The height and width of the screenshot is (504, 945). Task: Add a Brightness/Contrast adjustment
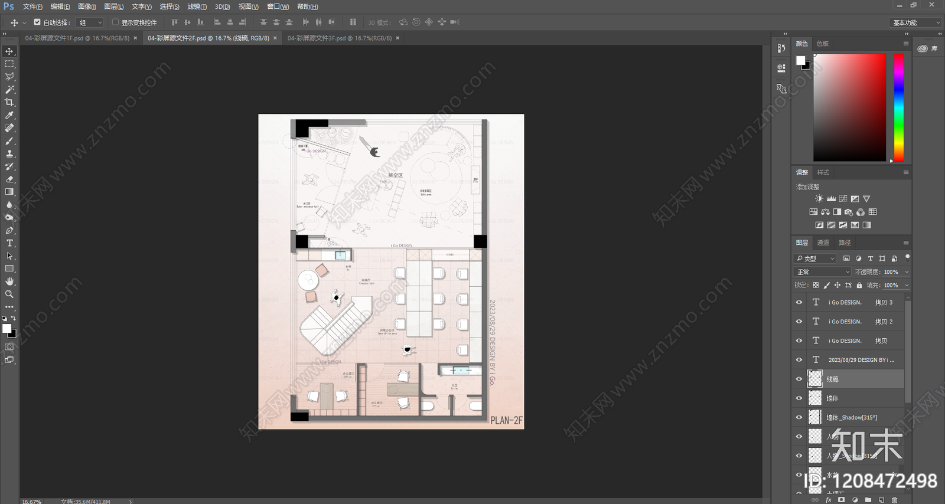click(819, 199)
